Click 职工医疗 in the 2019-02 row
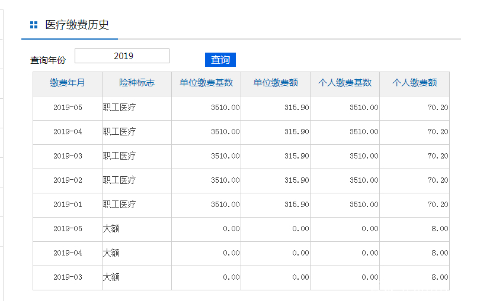This screenshot has height=301, width=496. (x=119, y=180)
